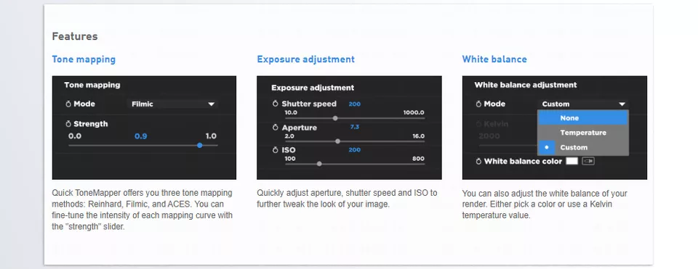Click eyedropper icon next to white swatch
The width and height of the screenshot is (698, 269).
pyautogui.click(x=588, y=161)
